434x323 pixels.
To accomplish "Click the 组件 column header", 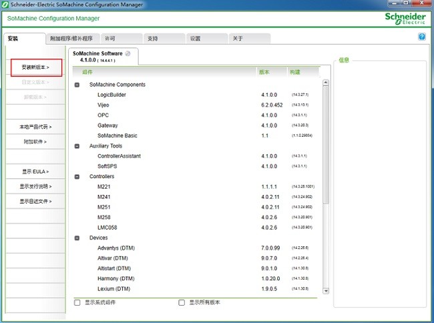I will point(87,71).
